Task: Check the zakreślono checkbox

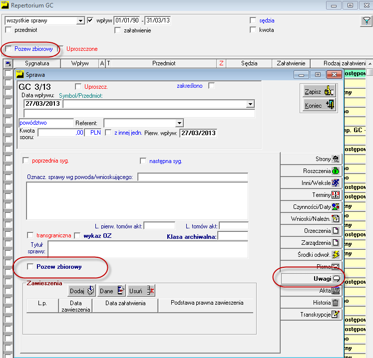Action: click(211, 86)
